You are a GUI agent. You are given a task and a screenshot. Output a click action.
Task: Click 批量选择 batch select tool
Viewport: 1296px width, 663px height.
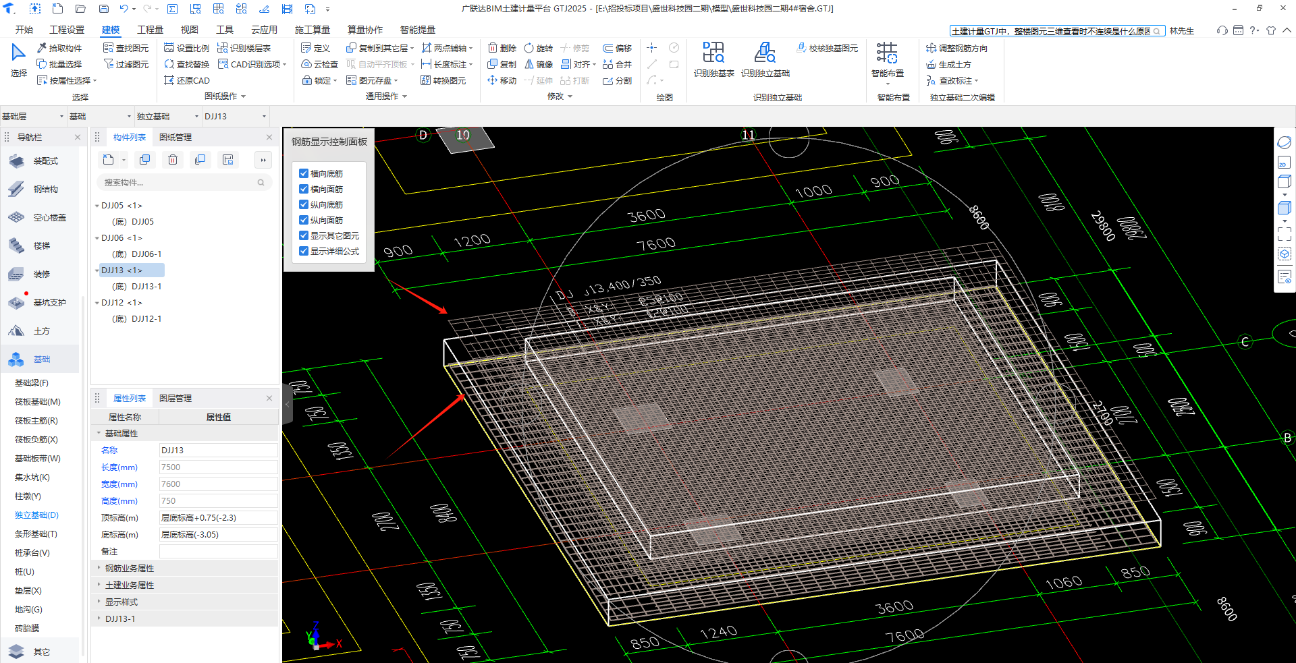pos(59,64)
